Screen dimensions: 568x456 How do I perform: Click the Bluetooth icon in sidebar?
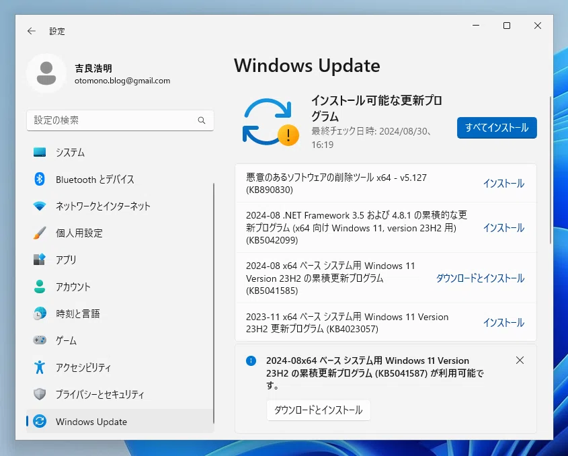pos(40,179)
